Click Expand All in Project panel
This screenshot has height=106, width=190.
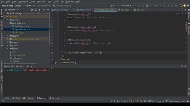coord(36,10)
